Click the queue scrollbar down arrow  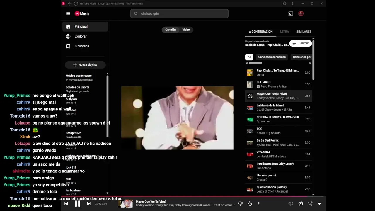click(x=313, y=195)
